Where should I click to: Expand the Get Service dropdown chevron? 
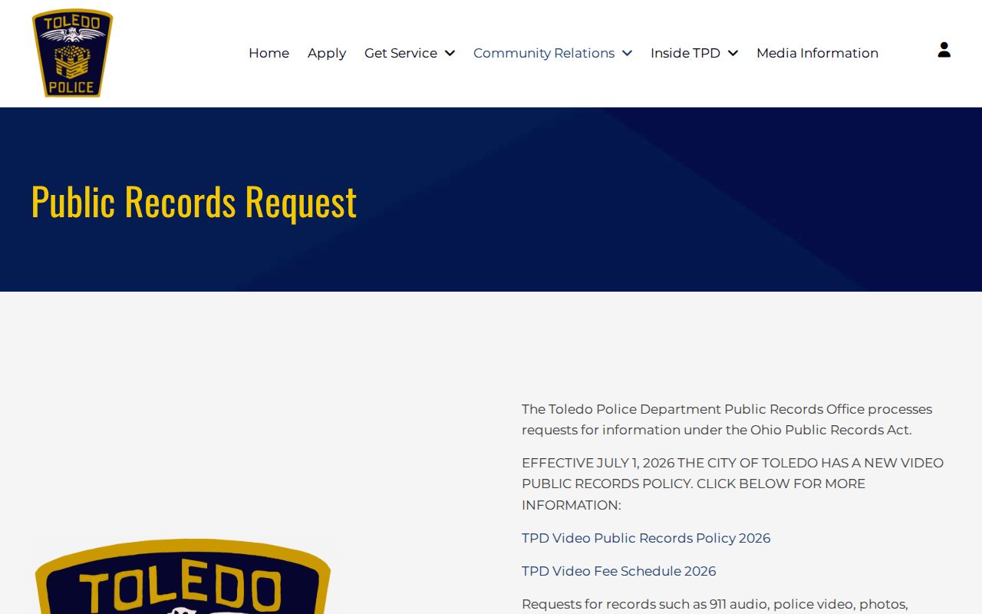[450, 53]
